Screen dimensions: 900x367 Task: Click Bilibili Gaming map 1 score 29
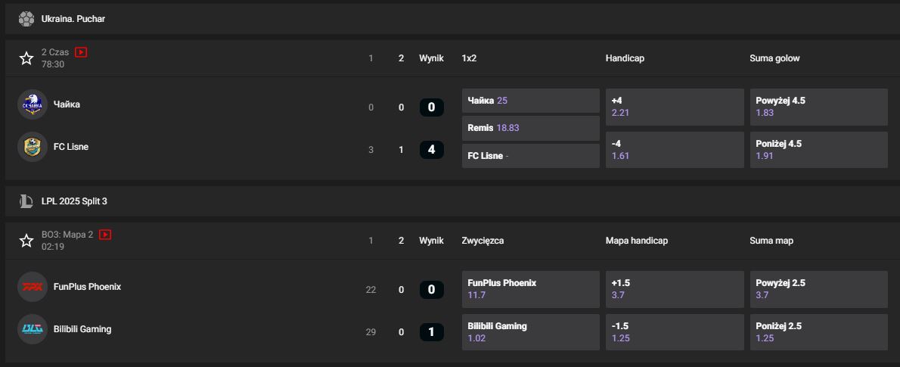pos(371,332)
